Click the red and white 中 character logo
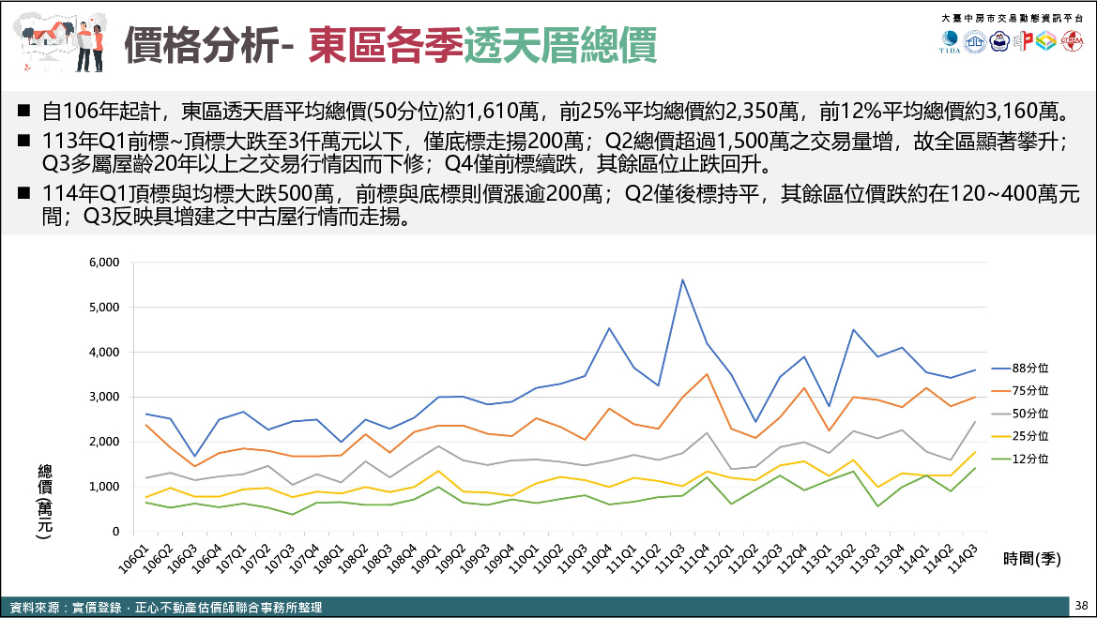Viewport: 1097px width, 618px height. pyautogui.click(x=1022, y=42)
